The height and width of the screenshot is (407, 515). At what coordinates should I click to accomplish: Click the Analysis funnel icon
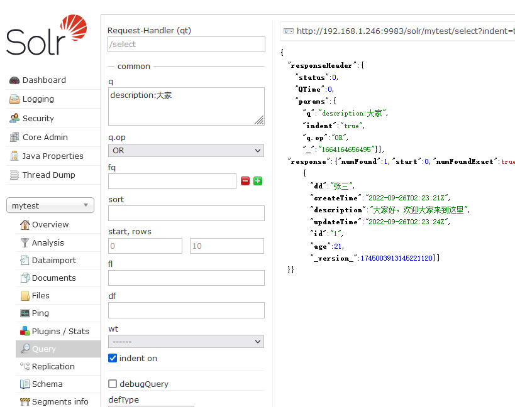tap(25, 242)
